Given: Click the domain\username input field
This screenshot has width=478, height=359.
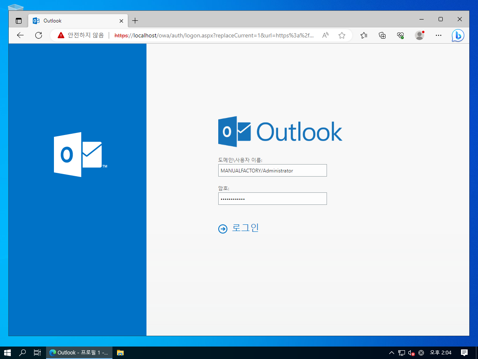Looking at the screenshot, I should pyautogui.click(x=273, y=170).
